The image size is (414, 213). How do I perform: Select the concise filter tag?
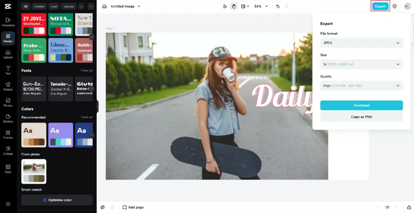click(x=69, y=6)
